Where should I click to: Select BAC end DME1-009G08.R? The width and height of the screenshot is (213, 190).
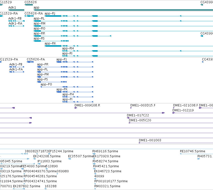(x=76, y=108)
